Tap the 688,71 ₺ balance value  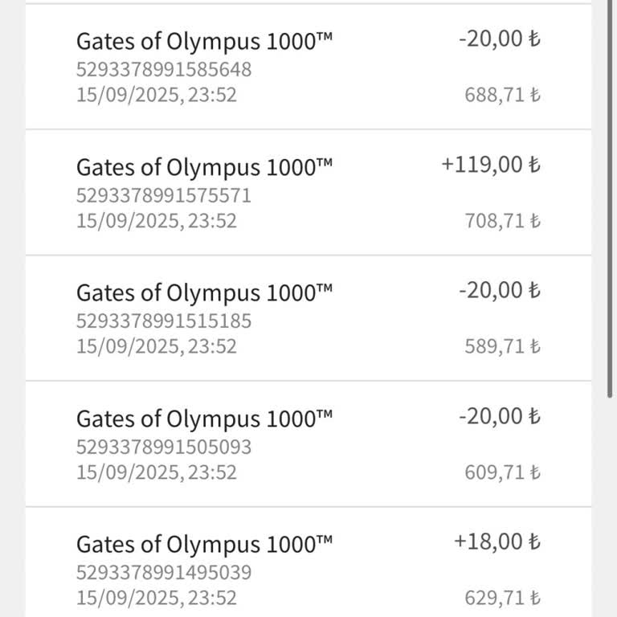coord(502,95)
